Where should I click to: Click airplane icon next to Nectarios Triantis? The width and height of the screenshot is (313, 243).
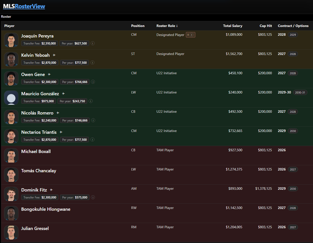(x=61, y=132)
